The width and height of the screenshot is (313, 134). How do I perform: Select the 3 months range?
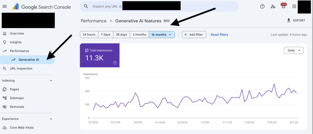pos(139,35)
